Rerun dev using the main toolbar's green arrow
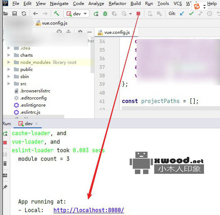The height and width of the screenshot is (215, 220). tap(96, 14)
